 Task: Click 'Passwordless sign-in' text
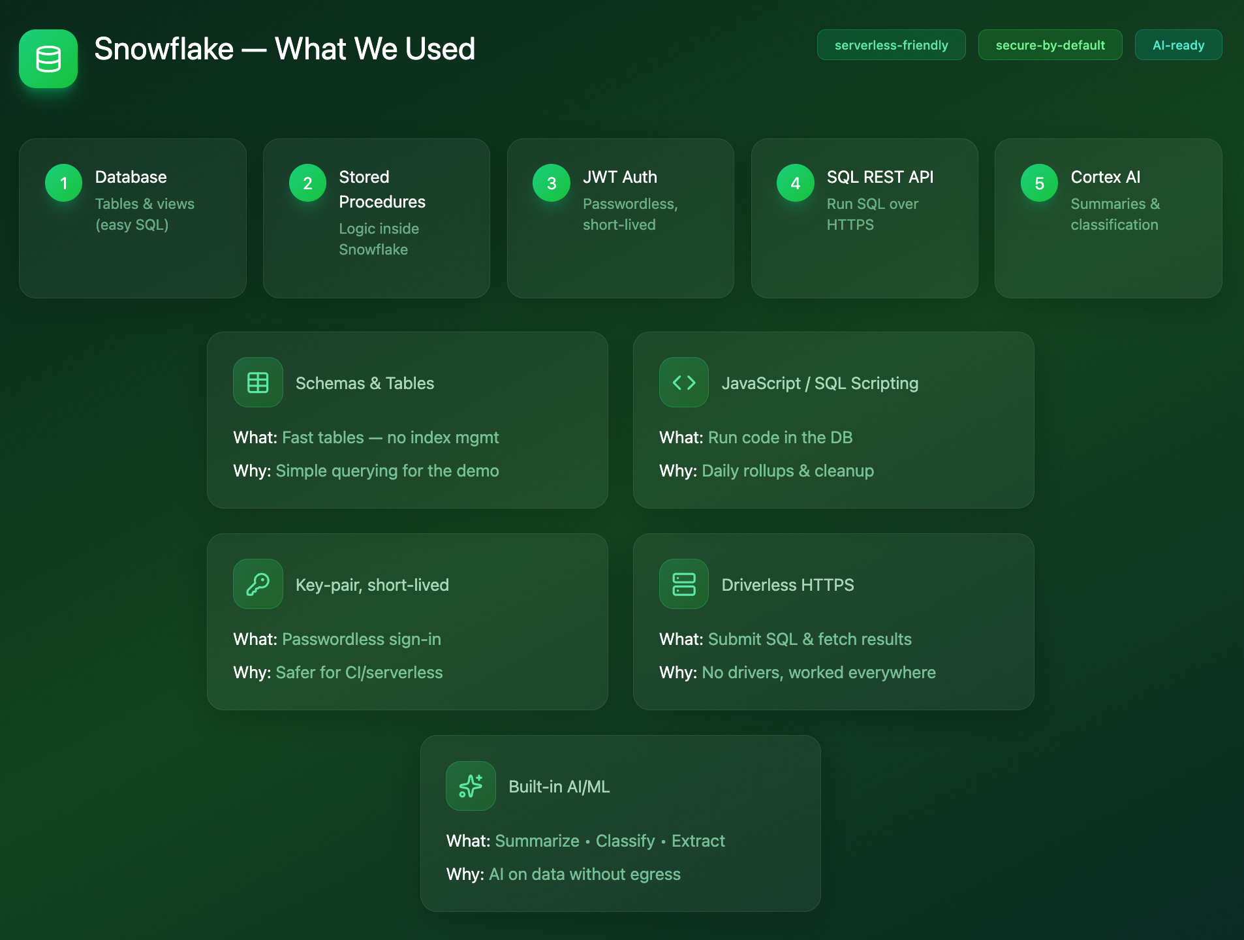point(362,639)
